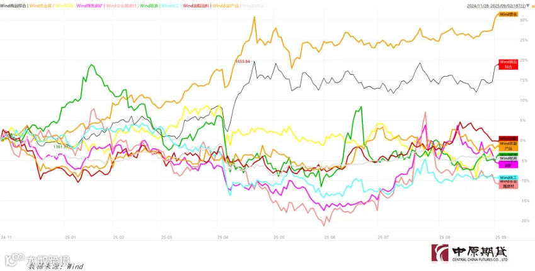The height and width of the screenshot is (271, 535).
Task: Toggle the orange Wind贵金属 legend entry
Action: click(40, 6)
